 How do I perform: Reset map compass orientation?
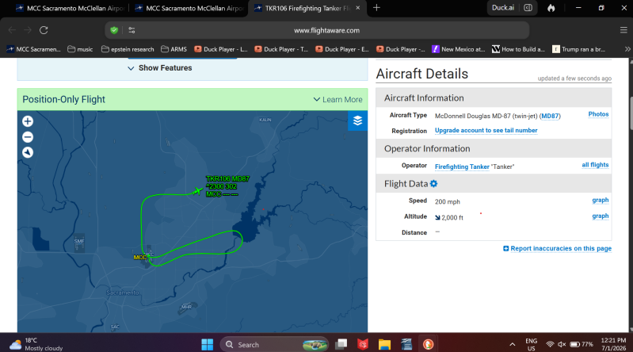click(x=28, y=152)
